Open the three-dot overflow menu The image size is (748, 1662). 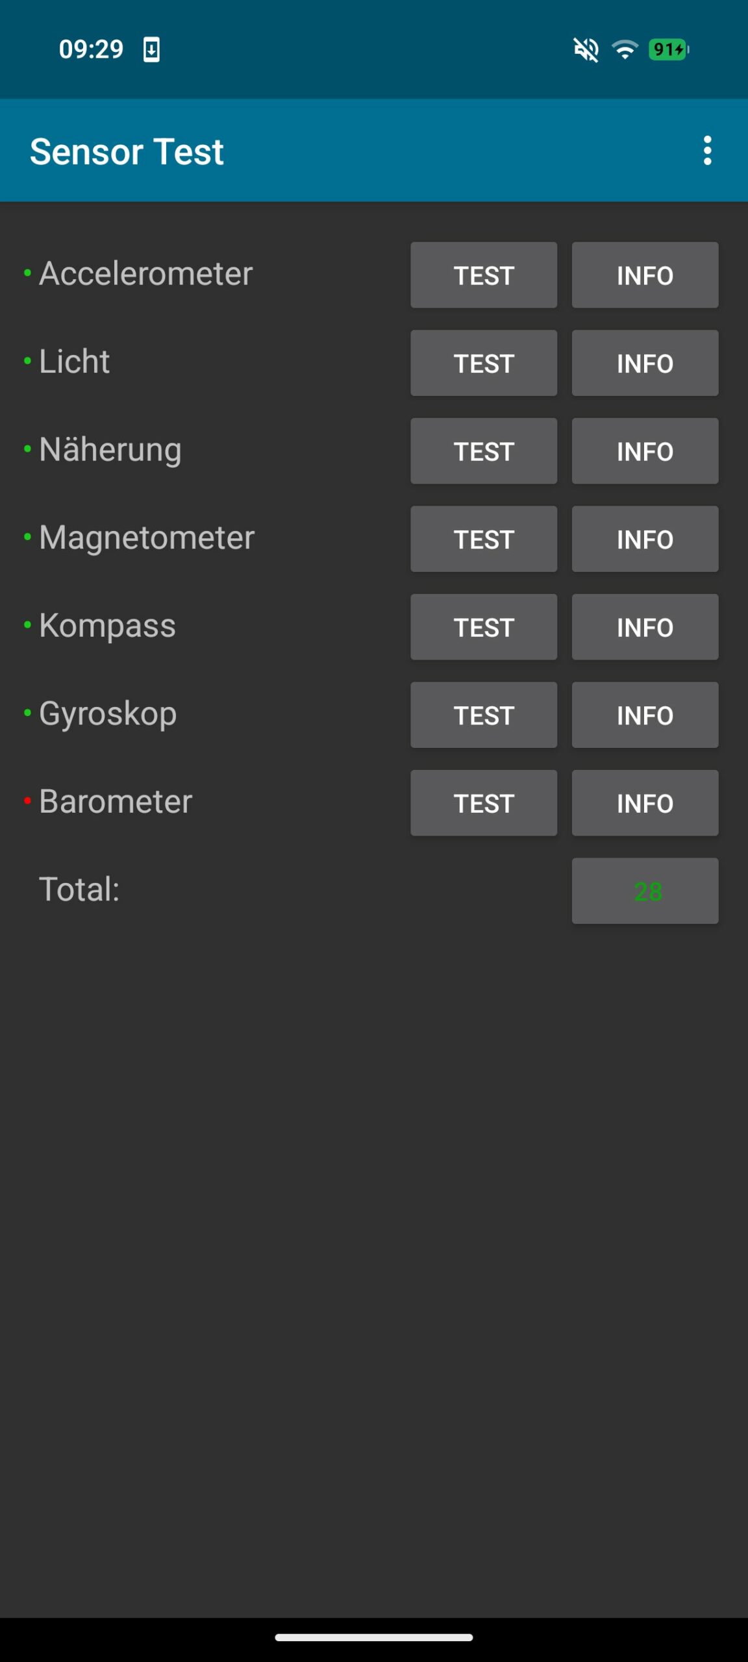(707, 151)
